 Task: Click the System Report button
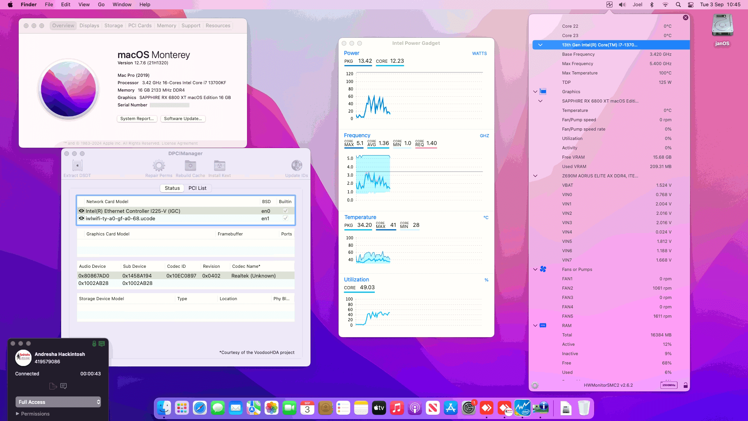(137, 119)
